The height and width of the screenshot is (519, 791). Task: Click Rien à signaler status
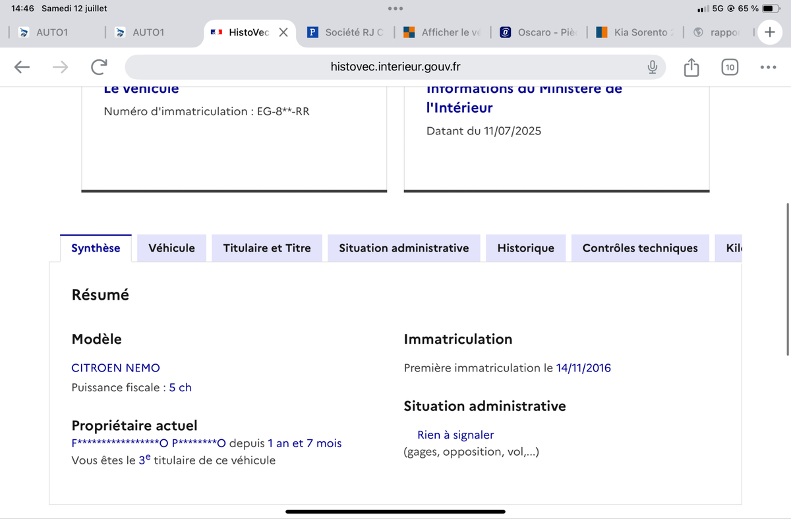455,435
